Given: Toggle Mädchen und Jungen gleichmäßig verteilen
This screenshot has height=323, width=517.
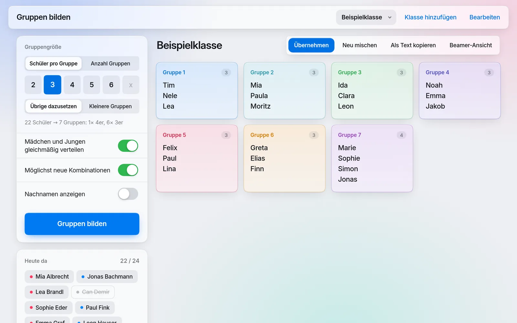Looking at the screenshot, I should point(128,146).
